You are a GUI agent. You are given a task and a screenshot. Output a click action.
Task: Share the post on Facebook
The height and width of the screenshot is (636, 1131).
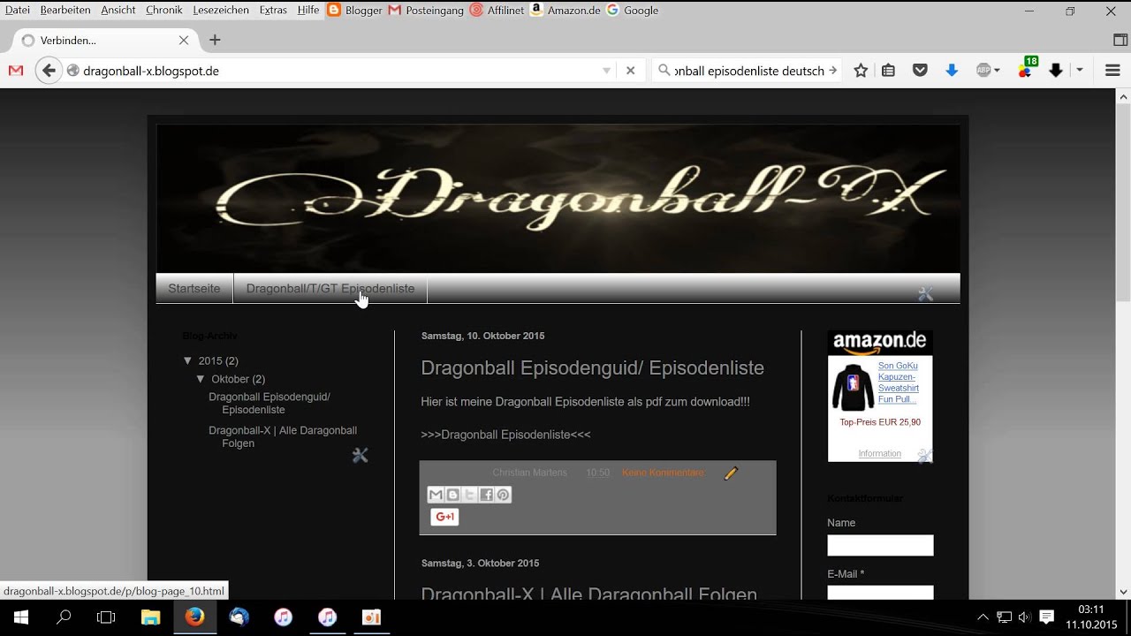[x=486, y=495]
